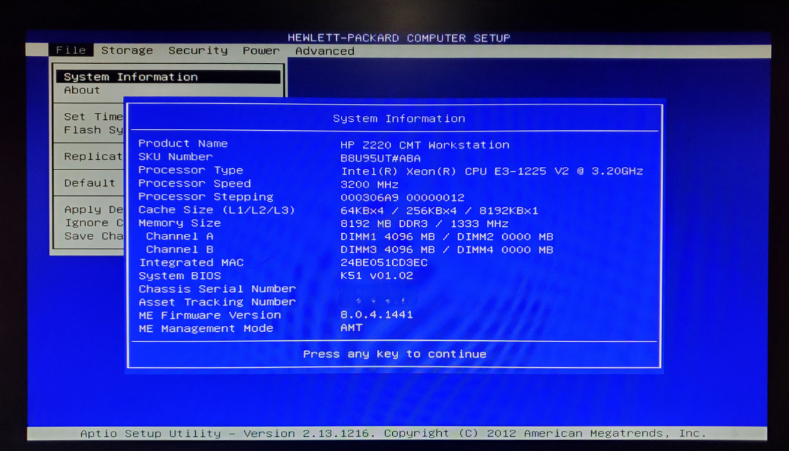The width and height of the screenshot is (789, 451).
Task: Choose About in the File menu
Action: (82, 90)
